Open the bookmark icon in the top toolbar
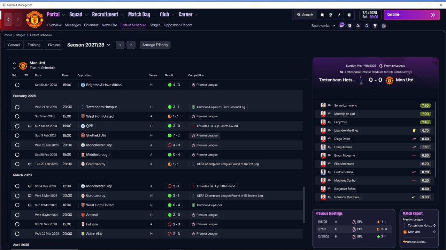 point(322,15)
